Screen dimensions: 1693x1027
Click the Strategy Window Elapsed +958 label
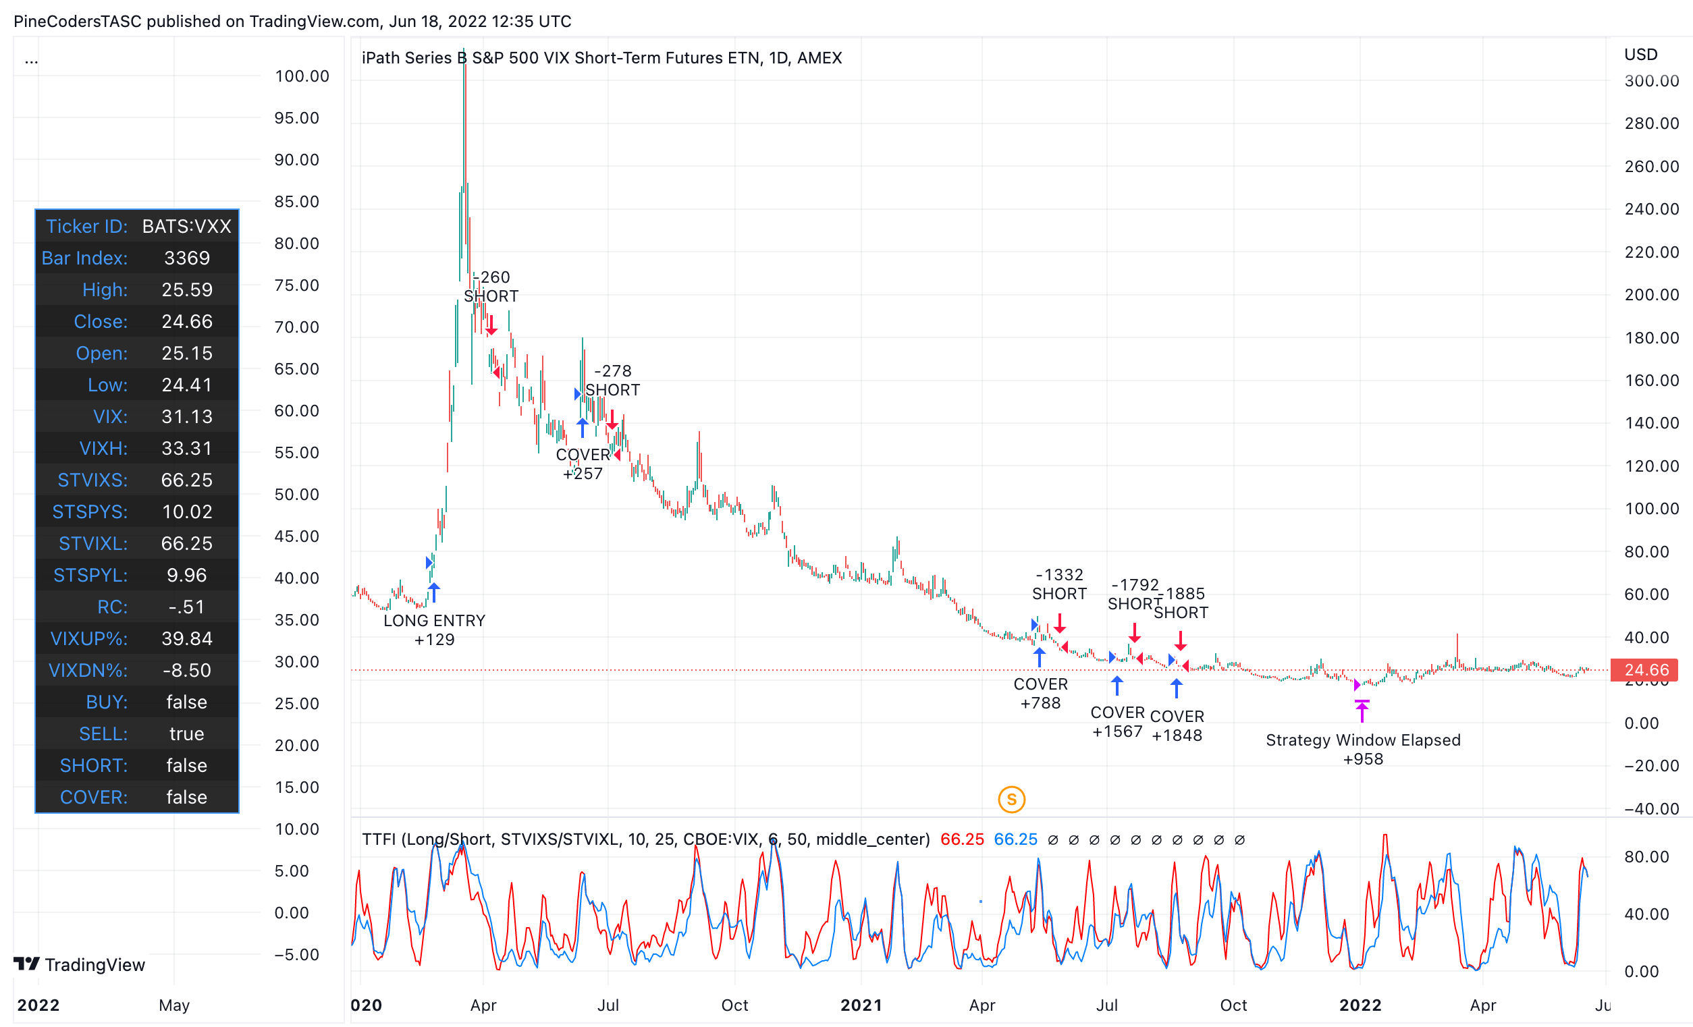click(1363, 750)
